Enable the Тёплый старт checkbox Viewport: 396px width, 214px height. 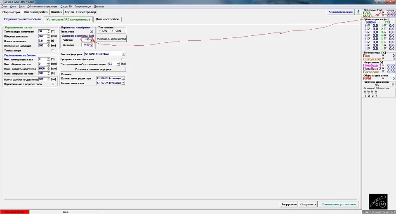click(x=53, y=50)
